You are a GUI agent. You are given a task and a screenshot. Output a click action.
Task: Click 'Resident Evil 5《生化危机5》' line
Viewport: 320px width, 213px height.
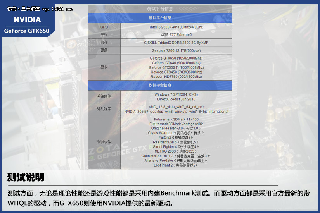coord(176,142)
